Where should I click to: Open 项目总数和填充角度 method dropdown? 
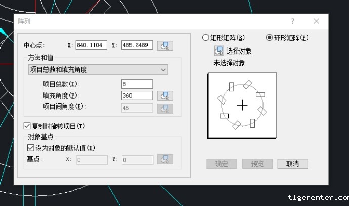(98, 70)
